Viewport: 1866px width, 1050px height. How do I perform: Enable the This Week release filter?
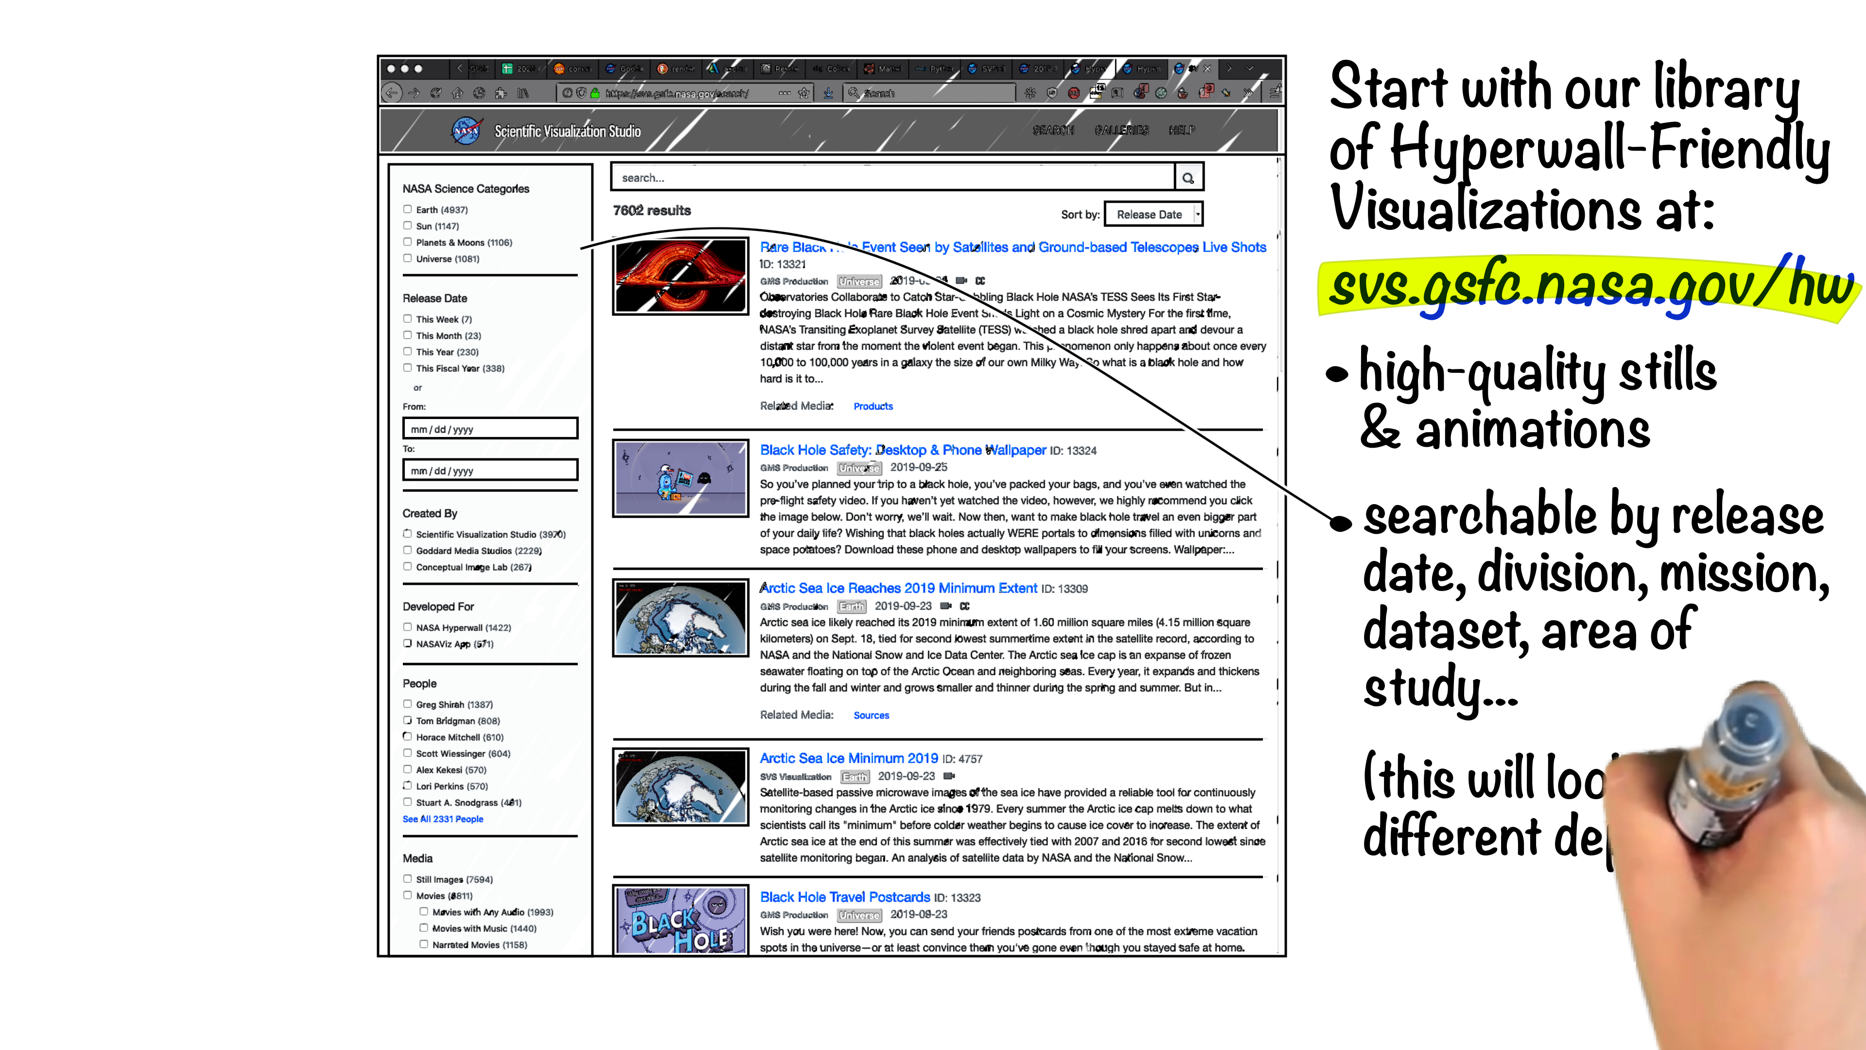point(407,319)
